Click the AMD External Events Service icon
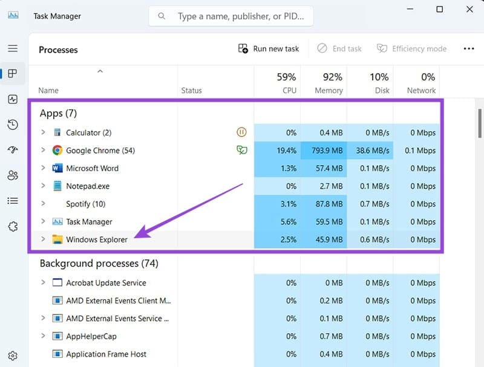484x367 pixels. click(57, 318)
